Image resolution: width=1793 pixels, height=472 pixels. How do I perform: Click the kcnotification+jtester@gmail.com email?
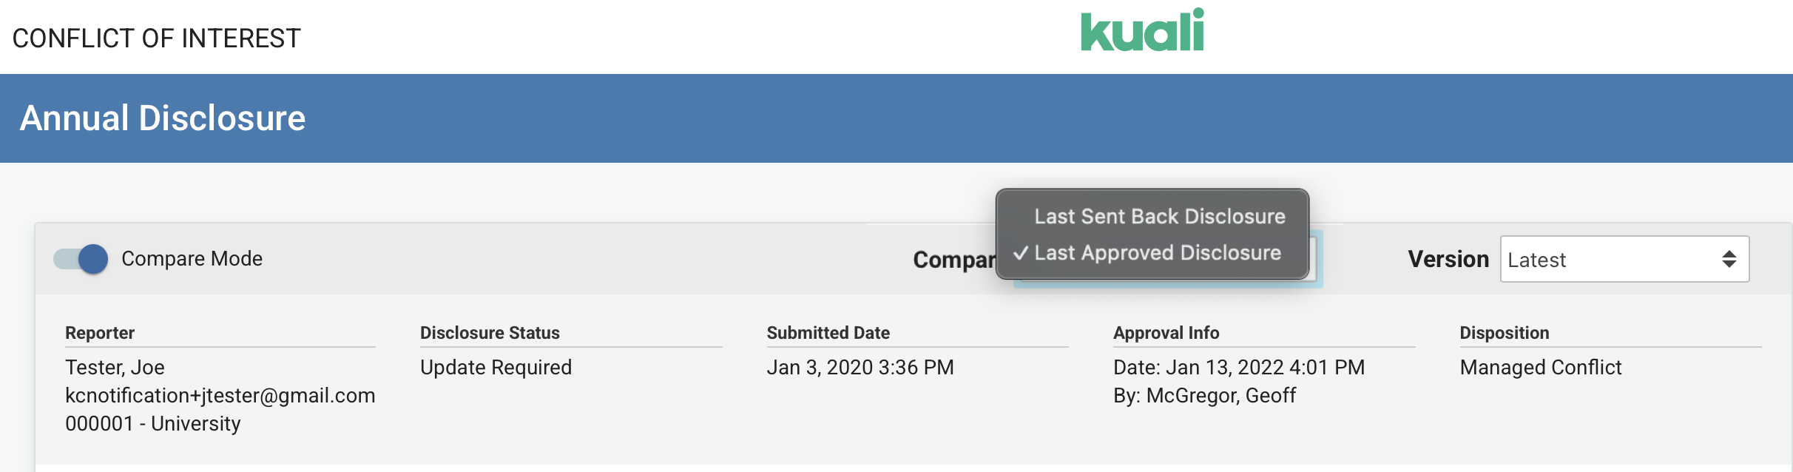[220, 396]
